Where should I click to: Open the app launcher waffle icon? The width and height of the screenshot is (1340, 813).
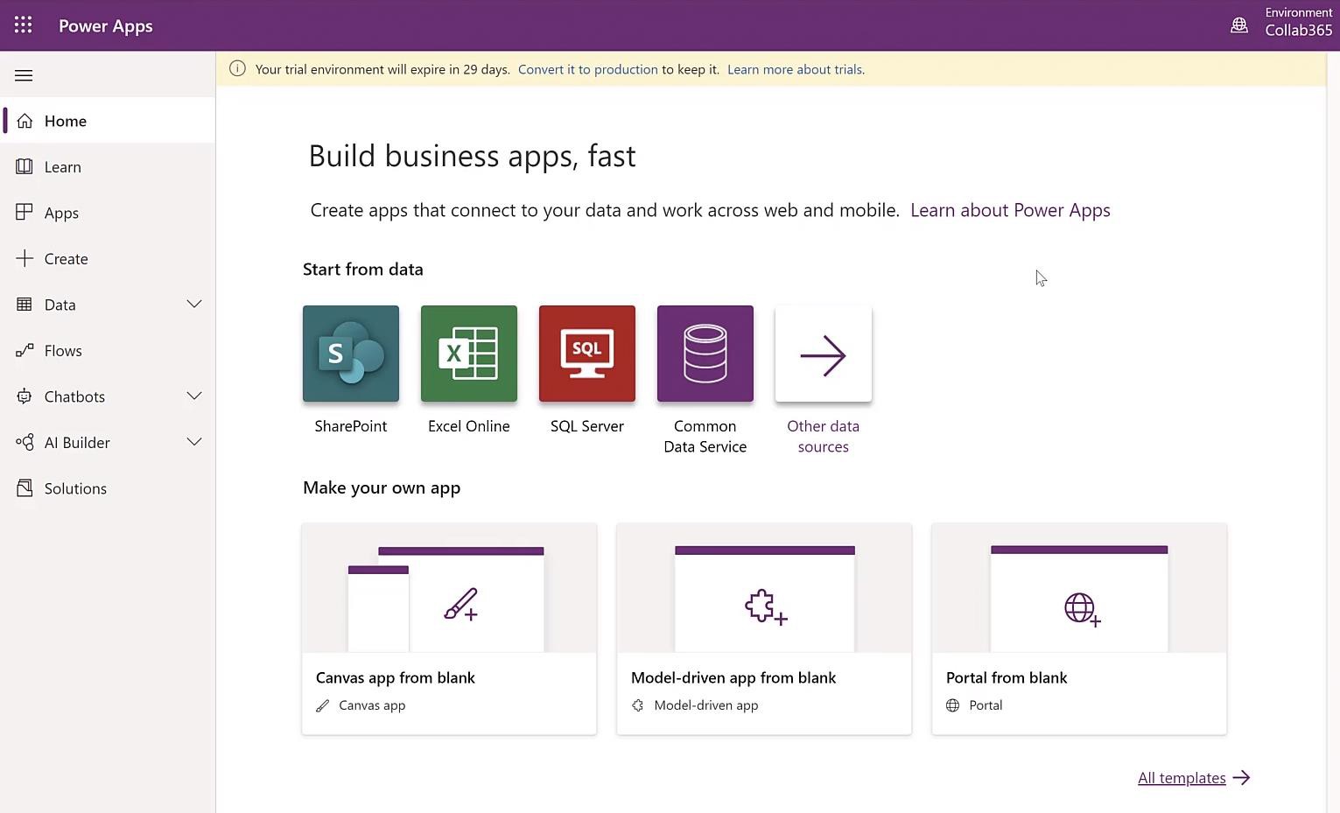(x=24, y=25)
